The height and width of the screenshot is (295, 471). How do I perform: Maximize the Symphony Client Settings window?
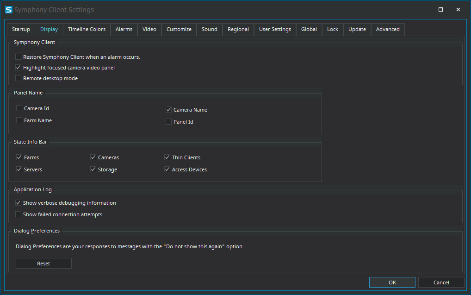tap(440, 10)
